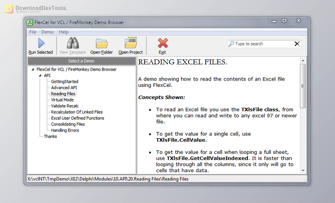Select the Reading Files demo
This screenshot has height=203, width=335.
coord(63,94)
